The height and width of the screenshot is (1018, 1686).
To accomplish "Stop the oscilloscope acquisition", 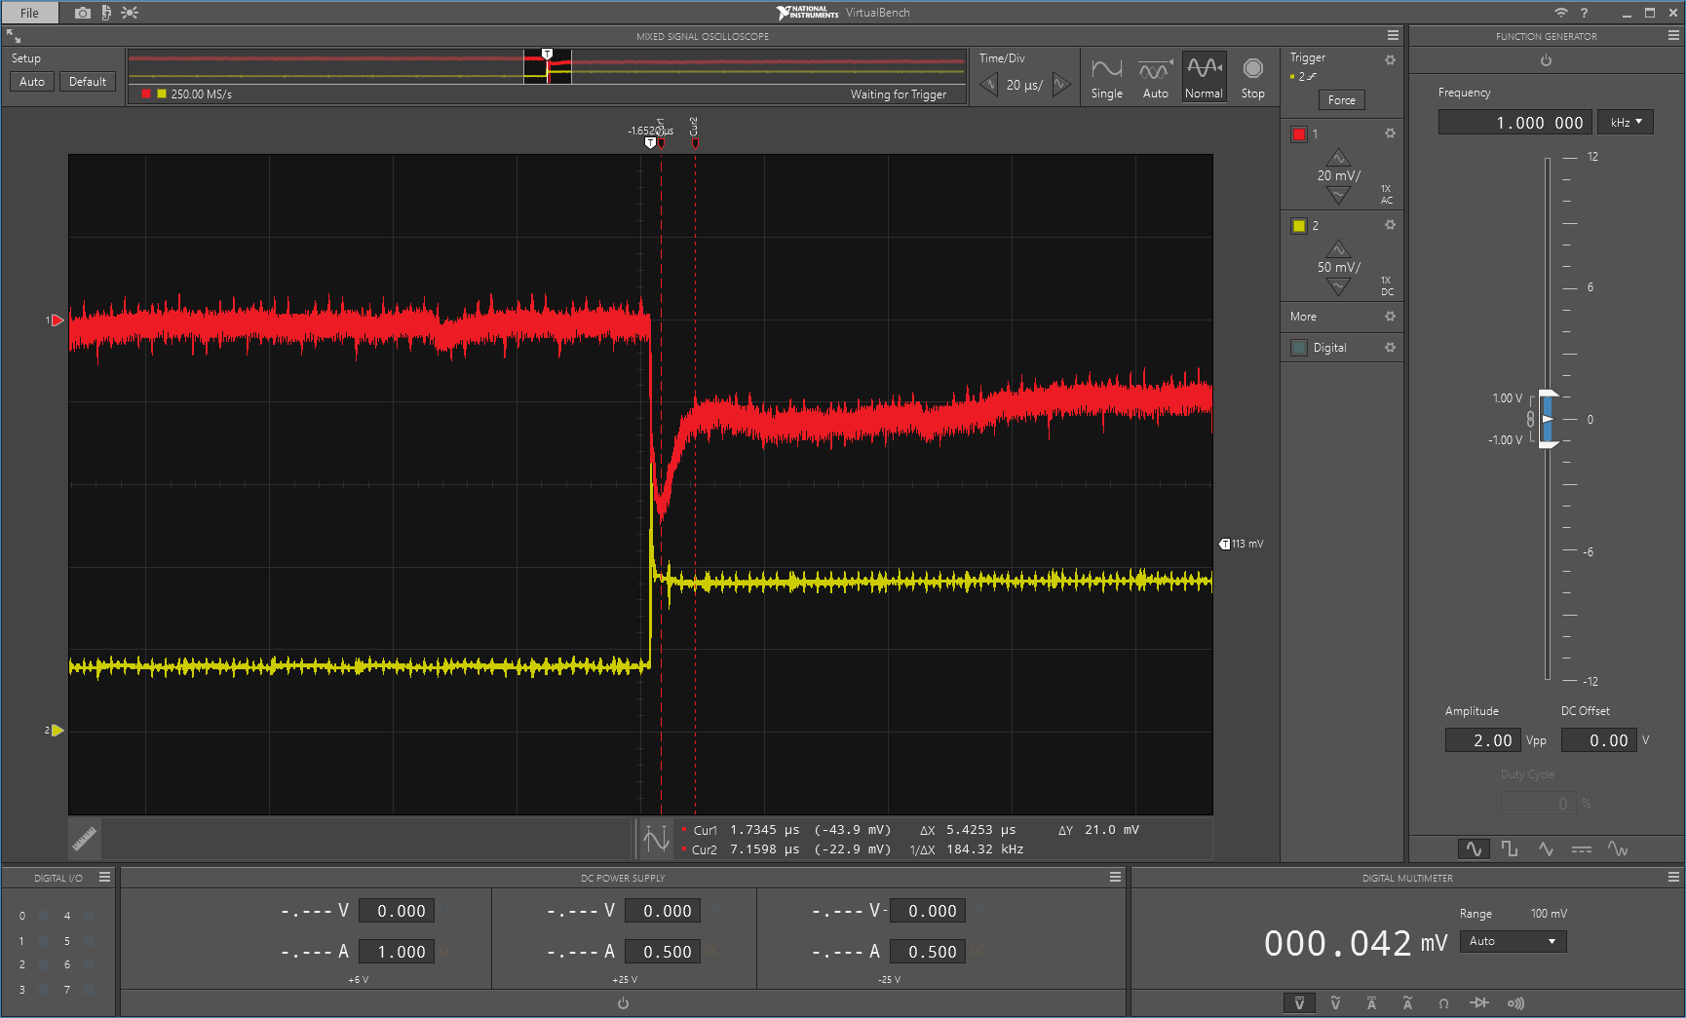I will pos(1253,77).
